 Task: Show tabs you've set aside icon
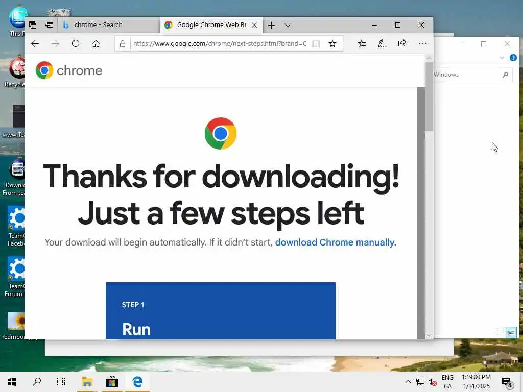tap(33, 25)
